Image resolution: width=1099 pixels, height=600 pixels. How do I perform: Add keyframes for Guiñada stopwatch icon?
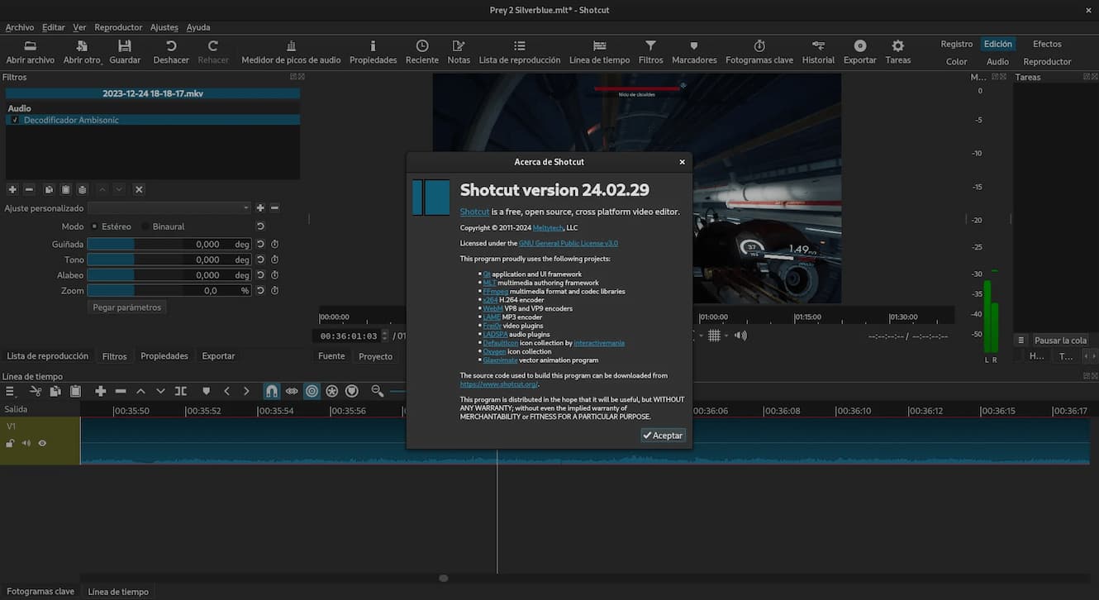tap(275, 245)
